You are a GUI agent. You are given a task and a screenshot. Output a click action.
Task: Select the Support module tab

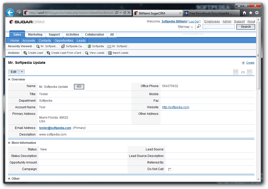point(54,35)
